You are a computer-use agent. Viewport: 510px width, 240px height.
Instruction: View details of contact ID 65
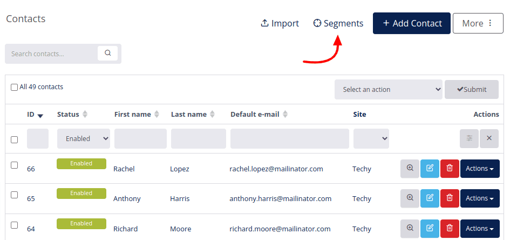[410, 198]
